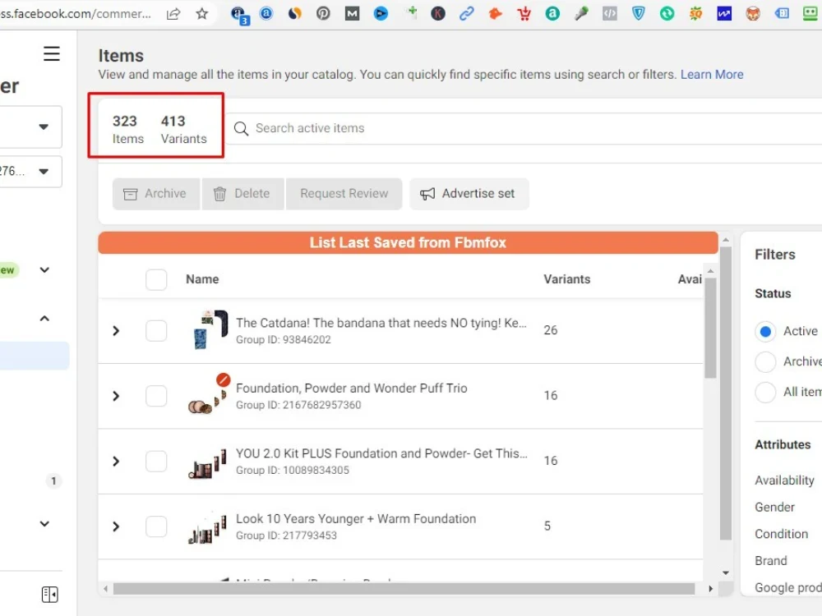
Task: Check the YOU 2.0 Kit PLUS item checkbox
Action: (x=156, y=461)
